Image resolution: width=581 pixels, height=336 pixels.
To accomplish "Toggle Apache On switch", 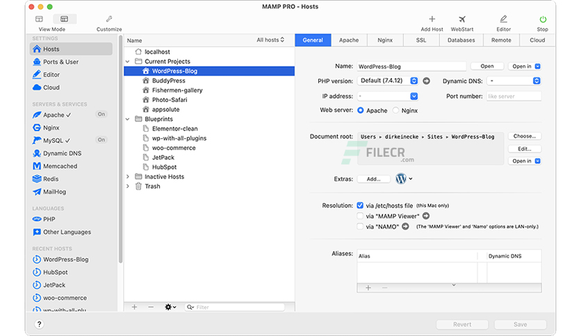I will [x=101, y=115].
